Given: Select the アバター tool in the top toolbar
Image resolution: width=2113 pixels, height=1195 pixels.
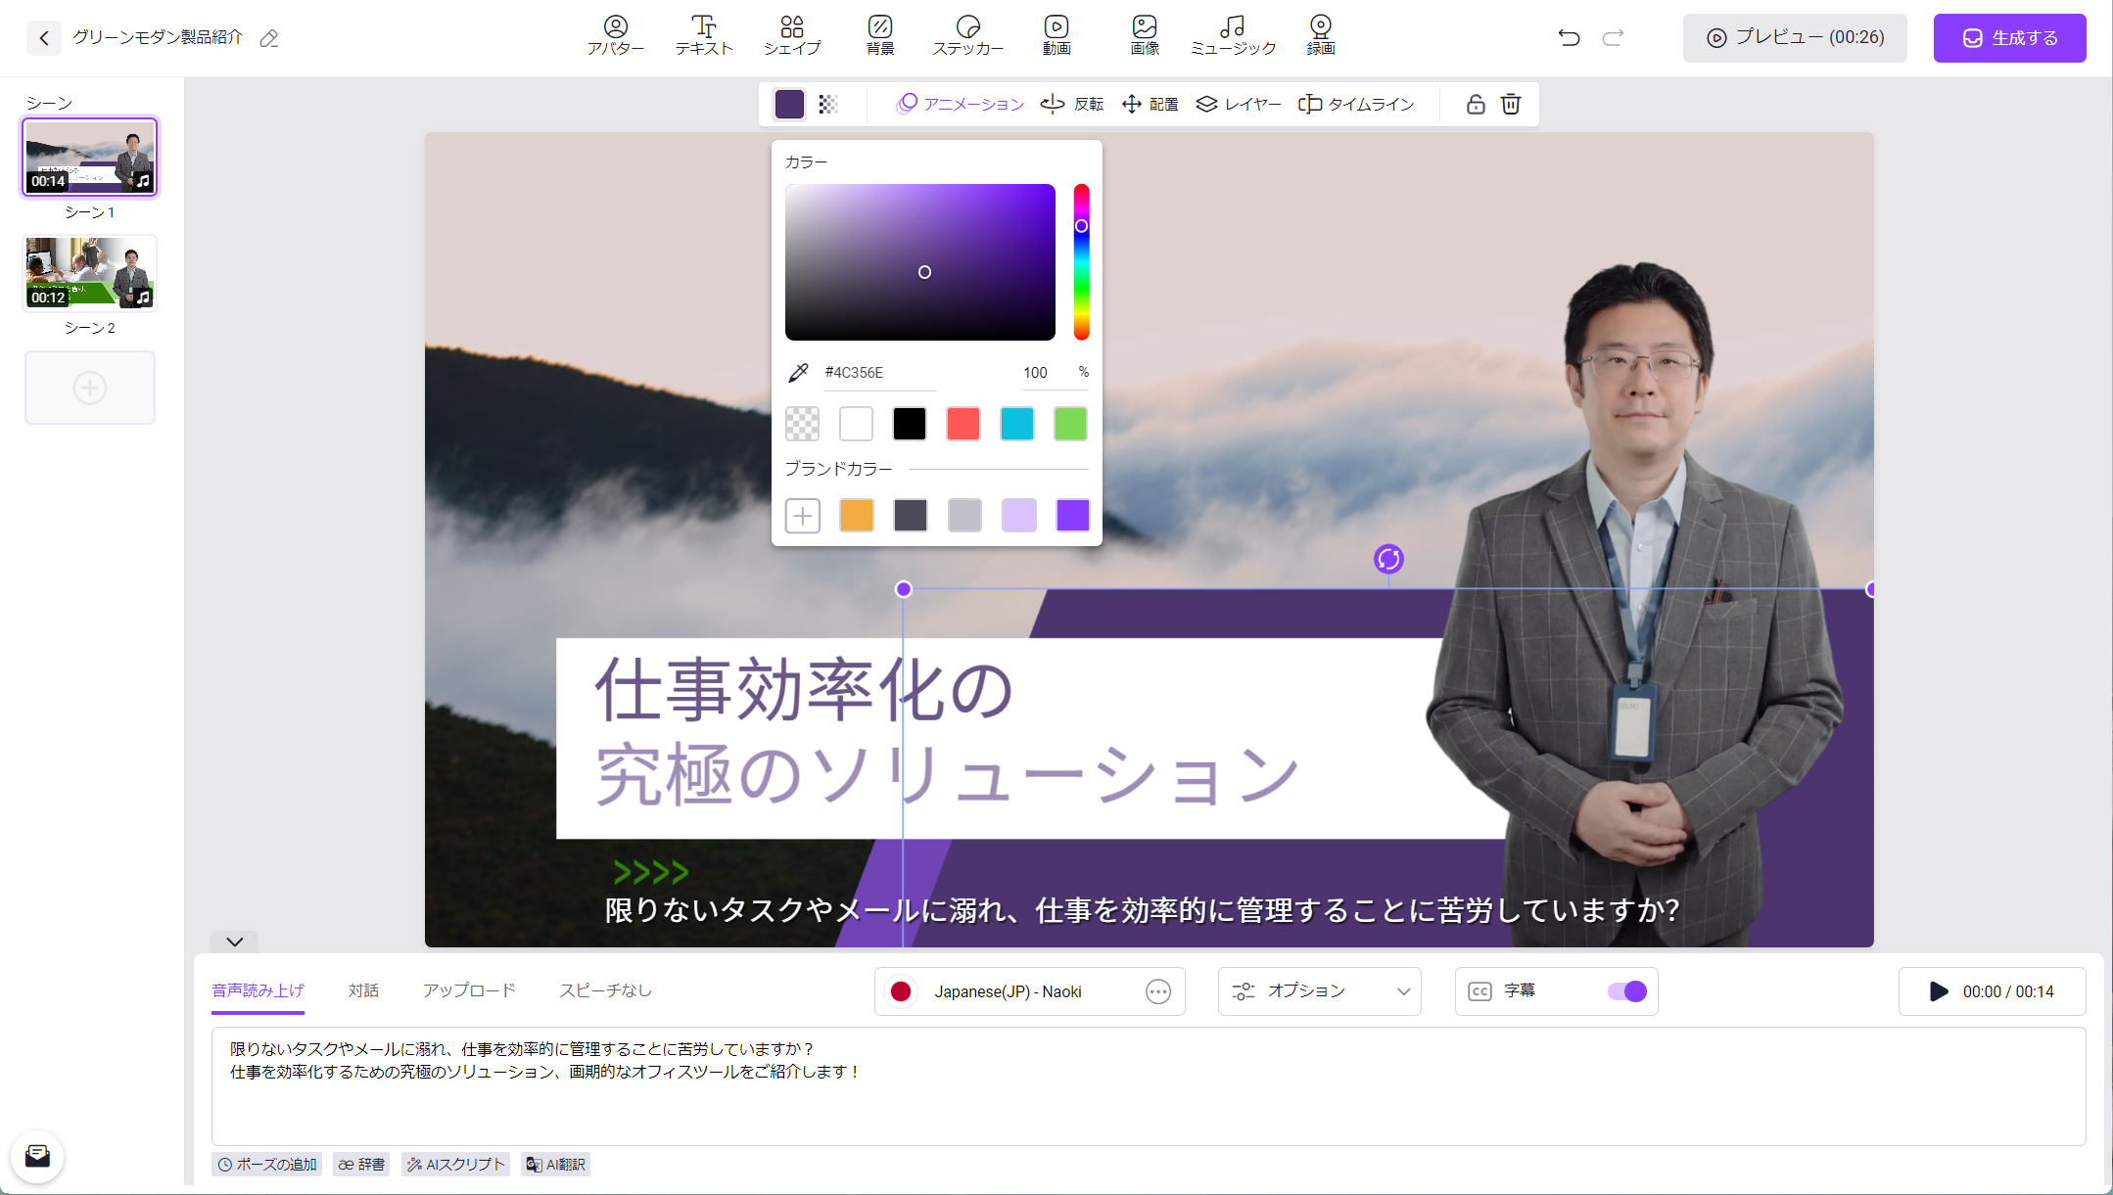Looking at the screenshot, I should coord(615,35).
